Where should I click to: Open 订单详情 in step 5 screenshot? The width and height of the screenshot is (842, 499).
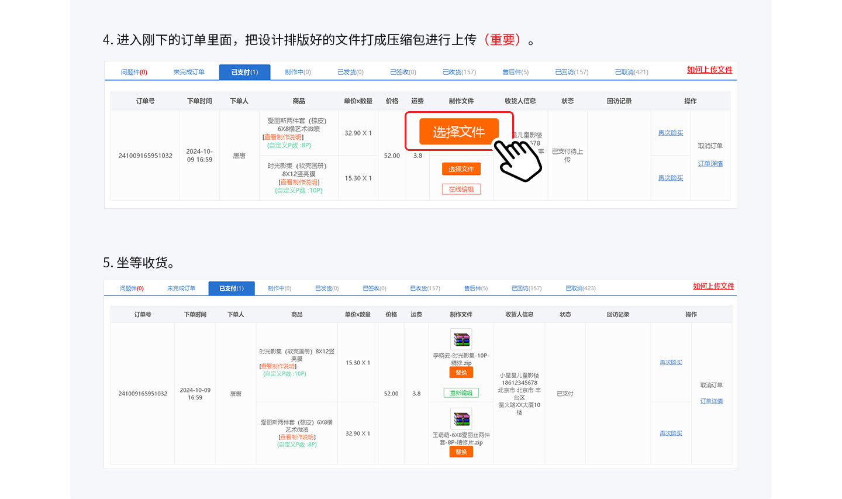click(x=712, y=401)
